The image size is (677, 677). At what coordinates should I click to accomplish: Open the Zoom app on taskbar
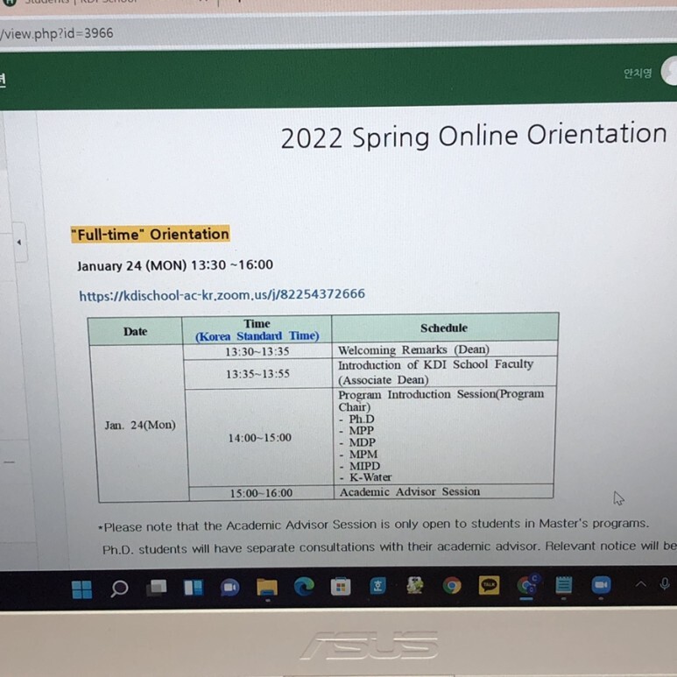coord(601,585)
